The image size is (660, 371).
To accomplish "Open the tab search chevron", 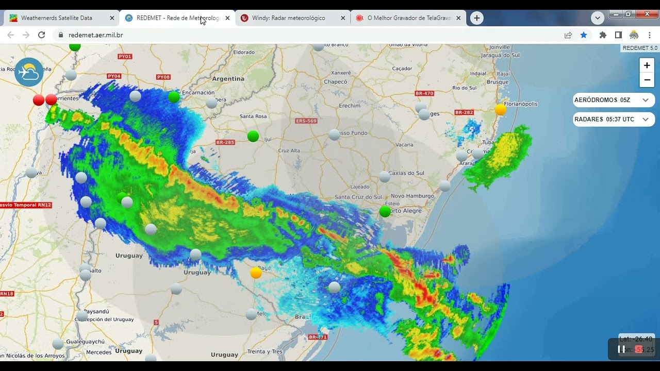I will (598, 18).
